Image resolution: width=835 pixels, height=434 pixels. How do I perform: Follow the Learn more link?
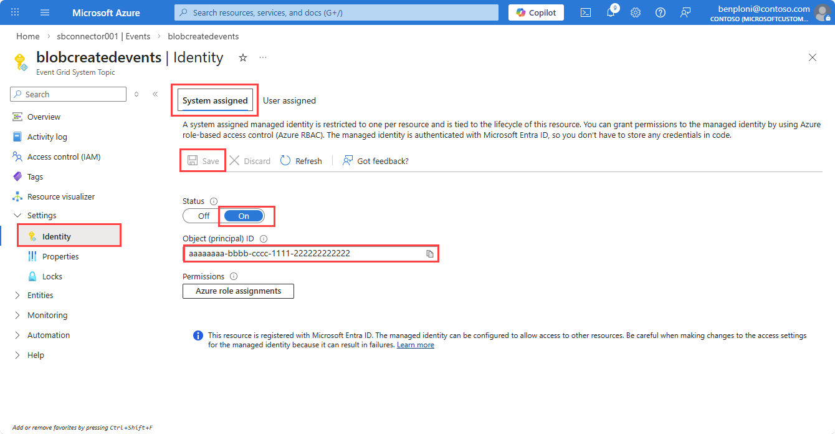coord(416,345)
